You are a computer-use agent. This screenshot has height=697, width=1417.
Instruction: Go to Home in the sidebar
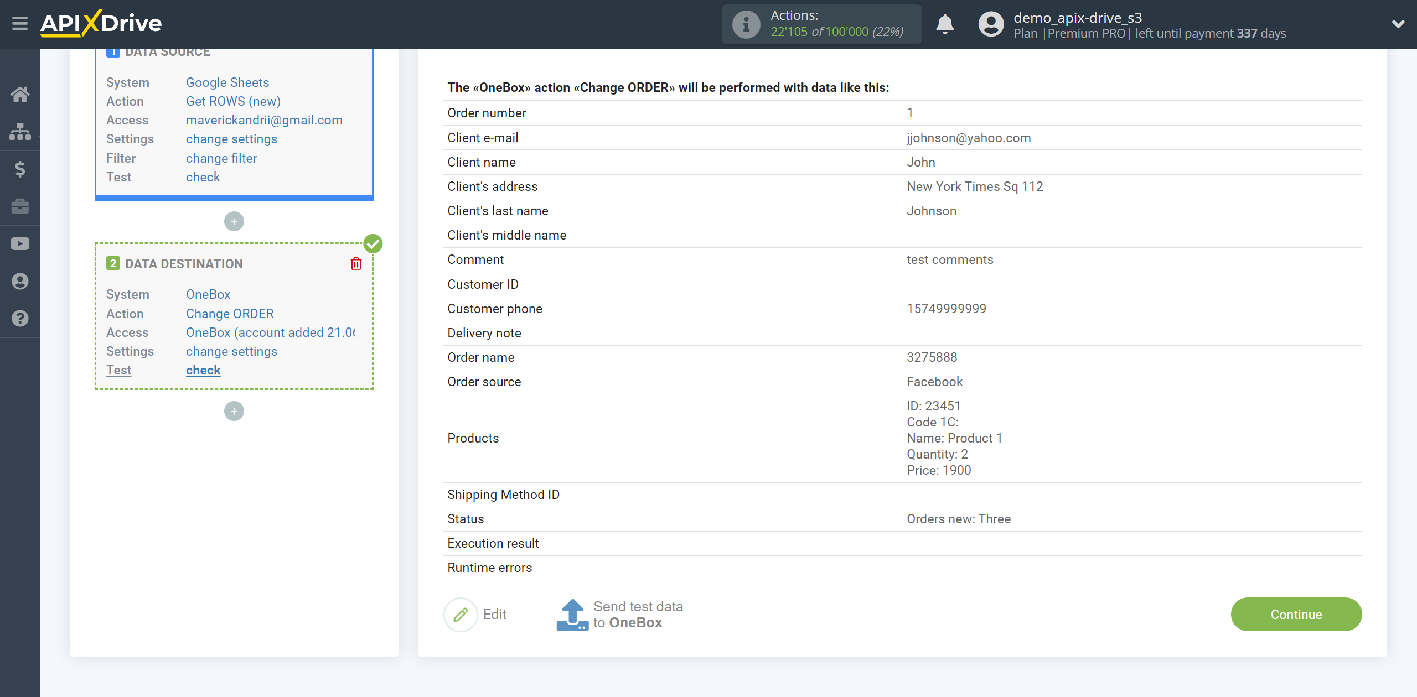pos(20,94)
